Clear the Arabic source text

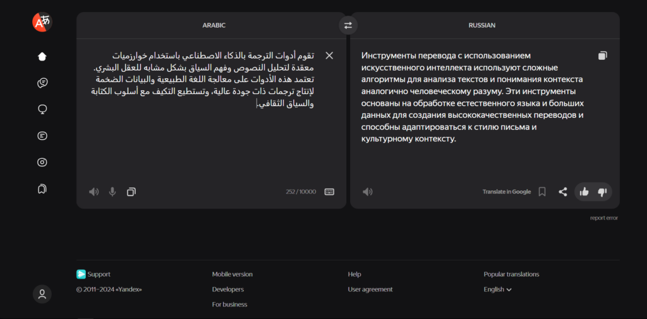[x=329, y=55]
